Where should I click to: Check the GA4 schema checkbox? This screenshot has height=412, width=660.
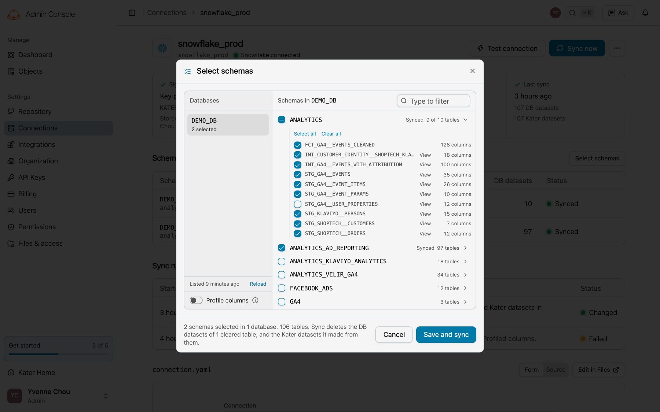tap(282, 302)
